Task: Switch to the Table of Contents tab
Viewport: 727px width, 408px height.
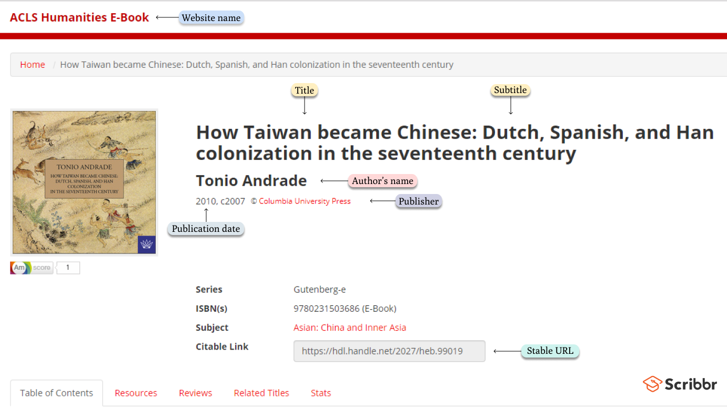Action: pos(56,393)
